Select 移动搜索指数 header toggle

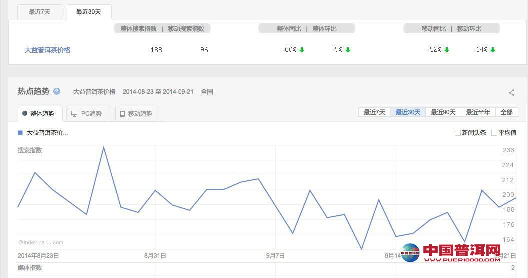point(186,29)
